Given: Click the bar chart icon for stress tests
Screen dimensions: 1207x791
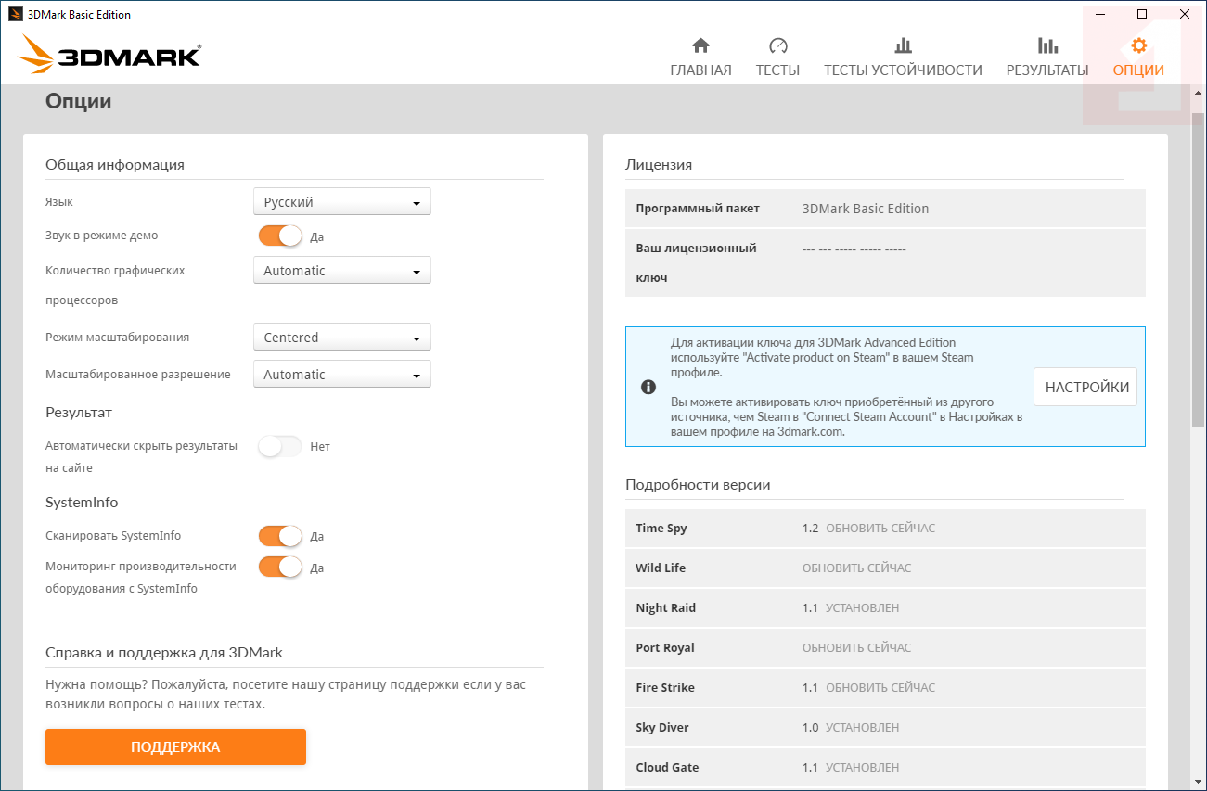Looking at the screenshot, I should tap(903, 45).
